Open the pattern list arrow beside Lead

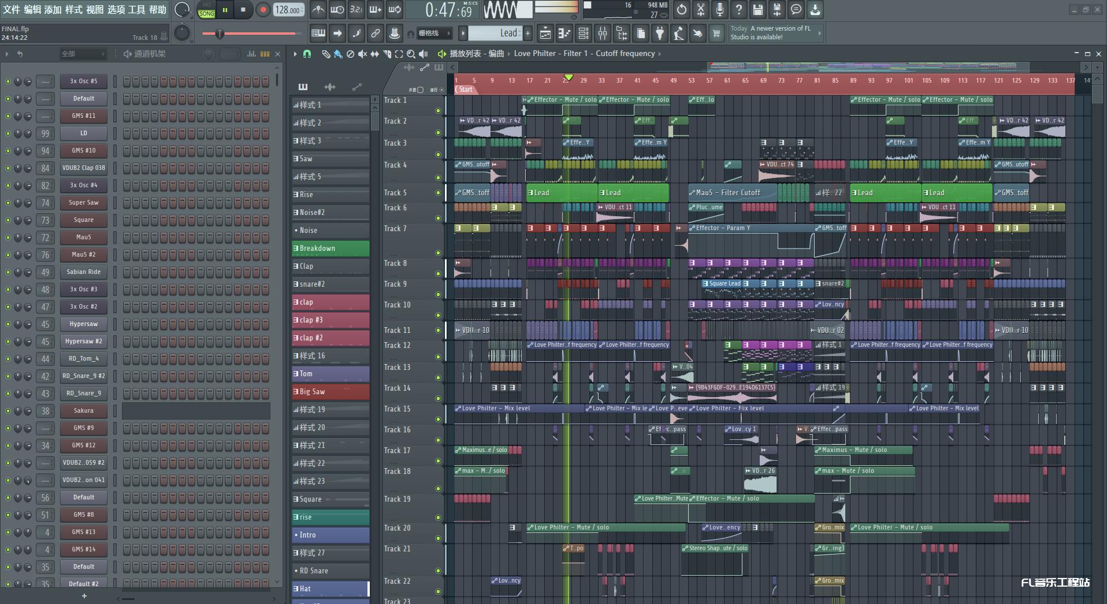pos(463,34)
